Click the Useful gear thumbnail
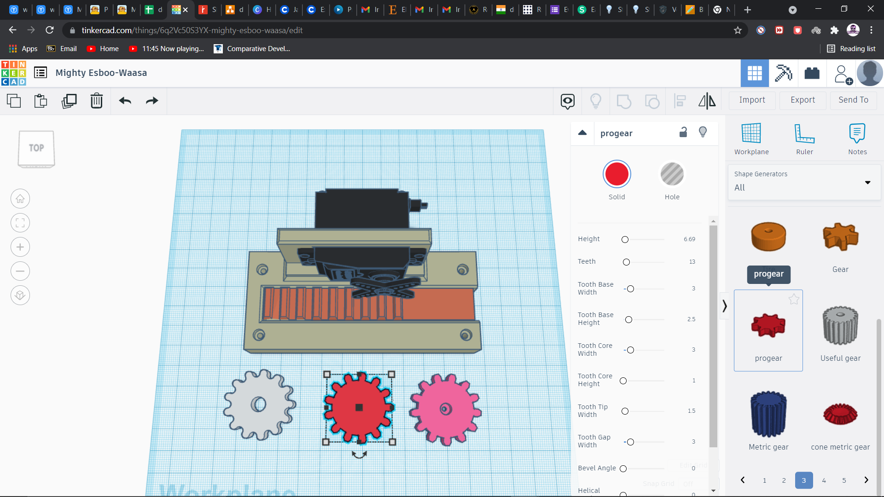Viewport: 884px width, 497px height. (840, 324)
